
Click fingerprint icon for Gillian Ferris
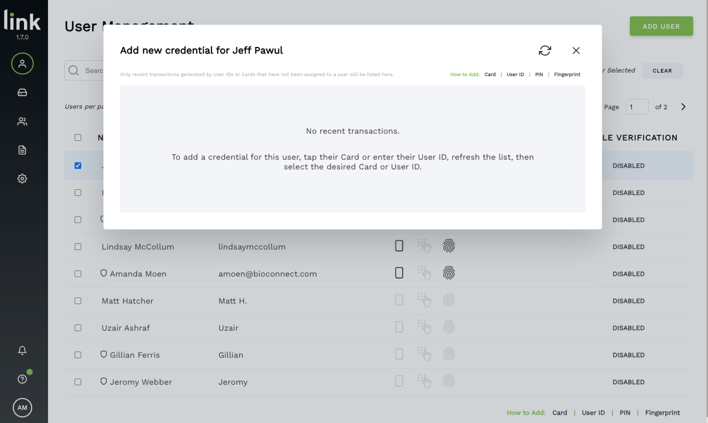click(449, 354)
